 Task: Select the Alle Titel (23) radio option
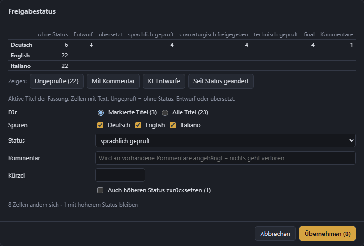point(165,112)
